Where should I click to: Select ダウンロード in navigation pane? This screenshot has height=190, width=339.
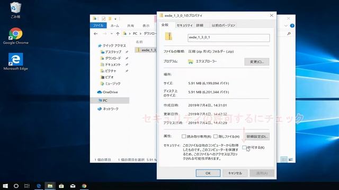click(x=111, y=58)
